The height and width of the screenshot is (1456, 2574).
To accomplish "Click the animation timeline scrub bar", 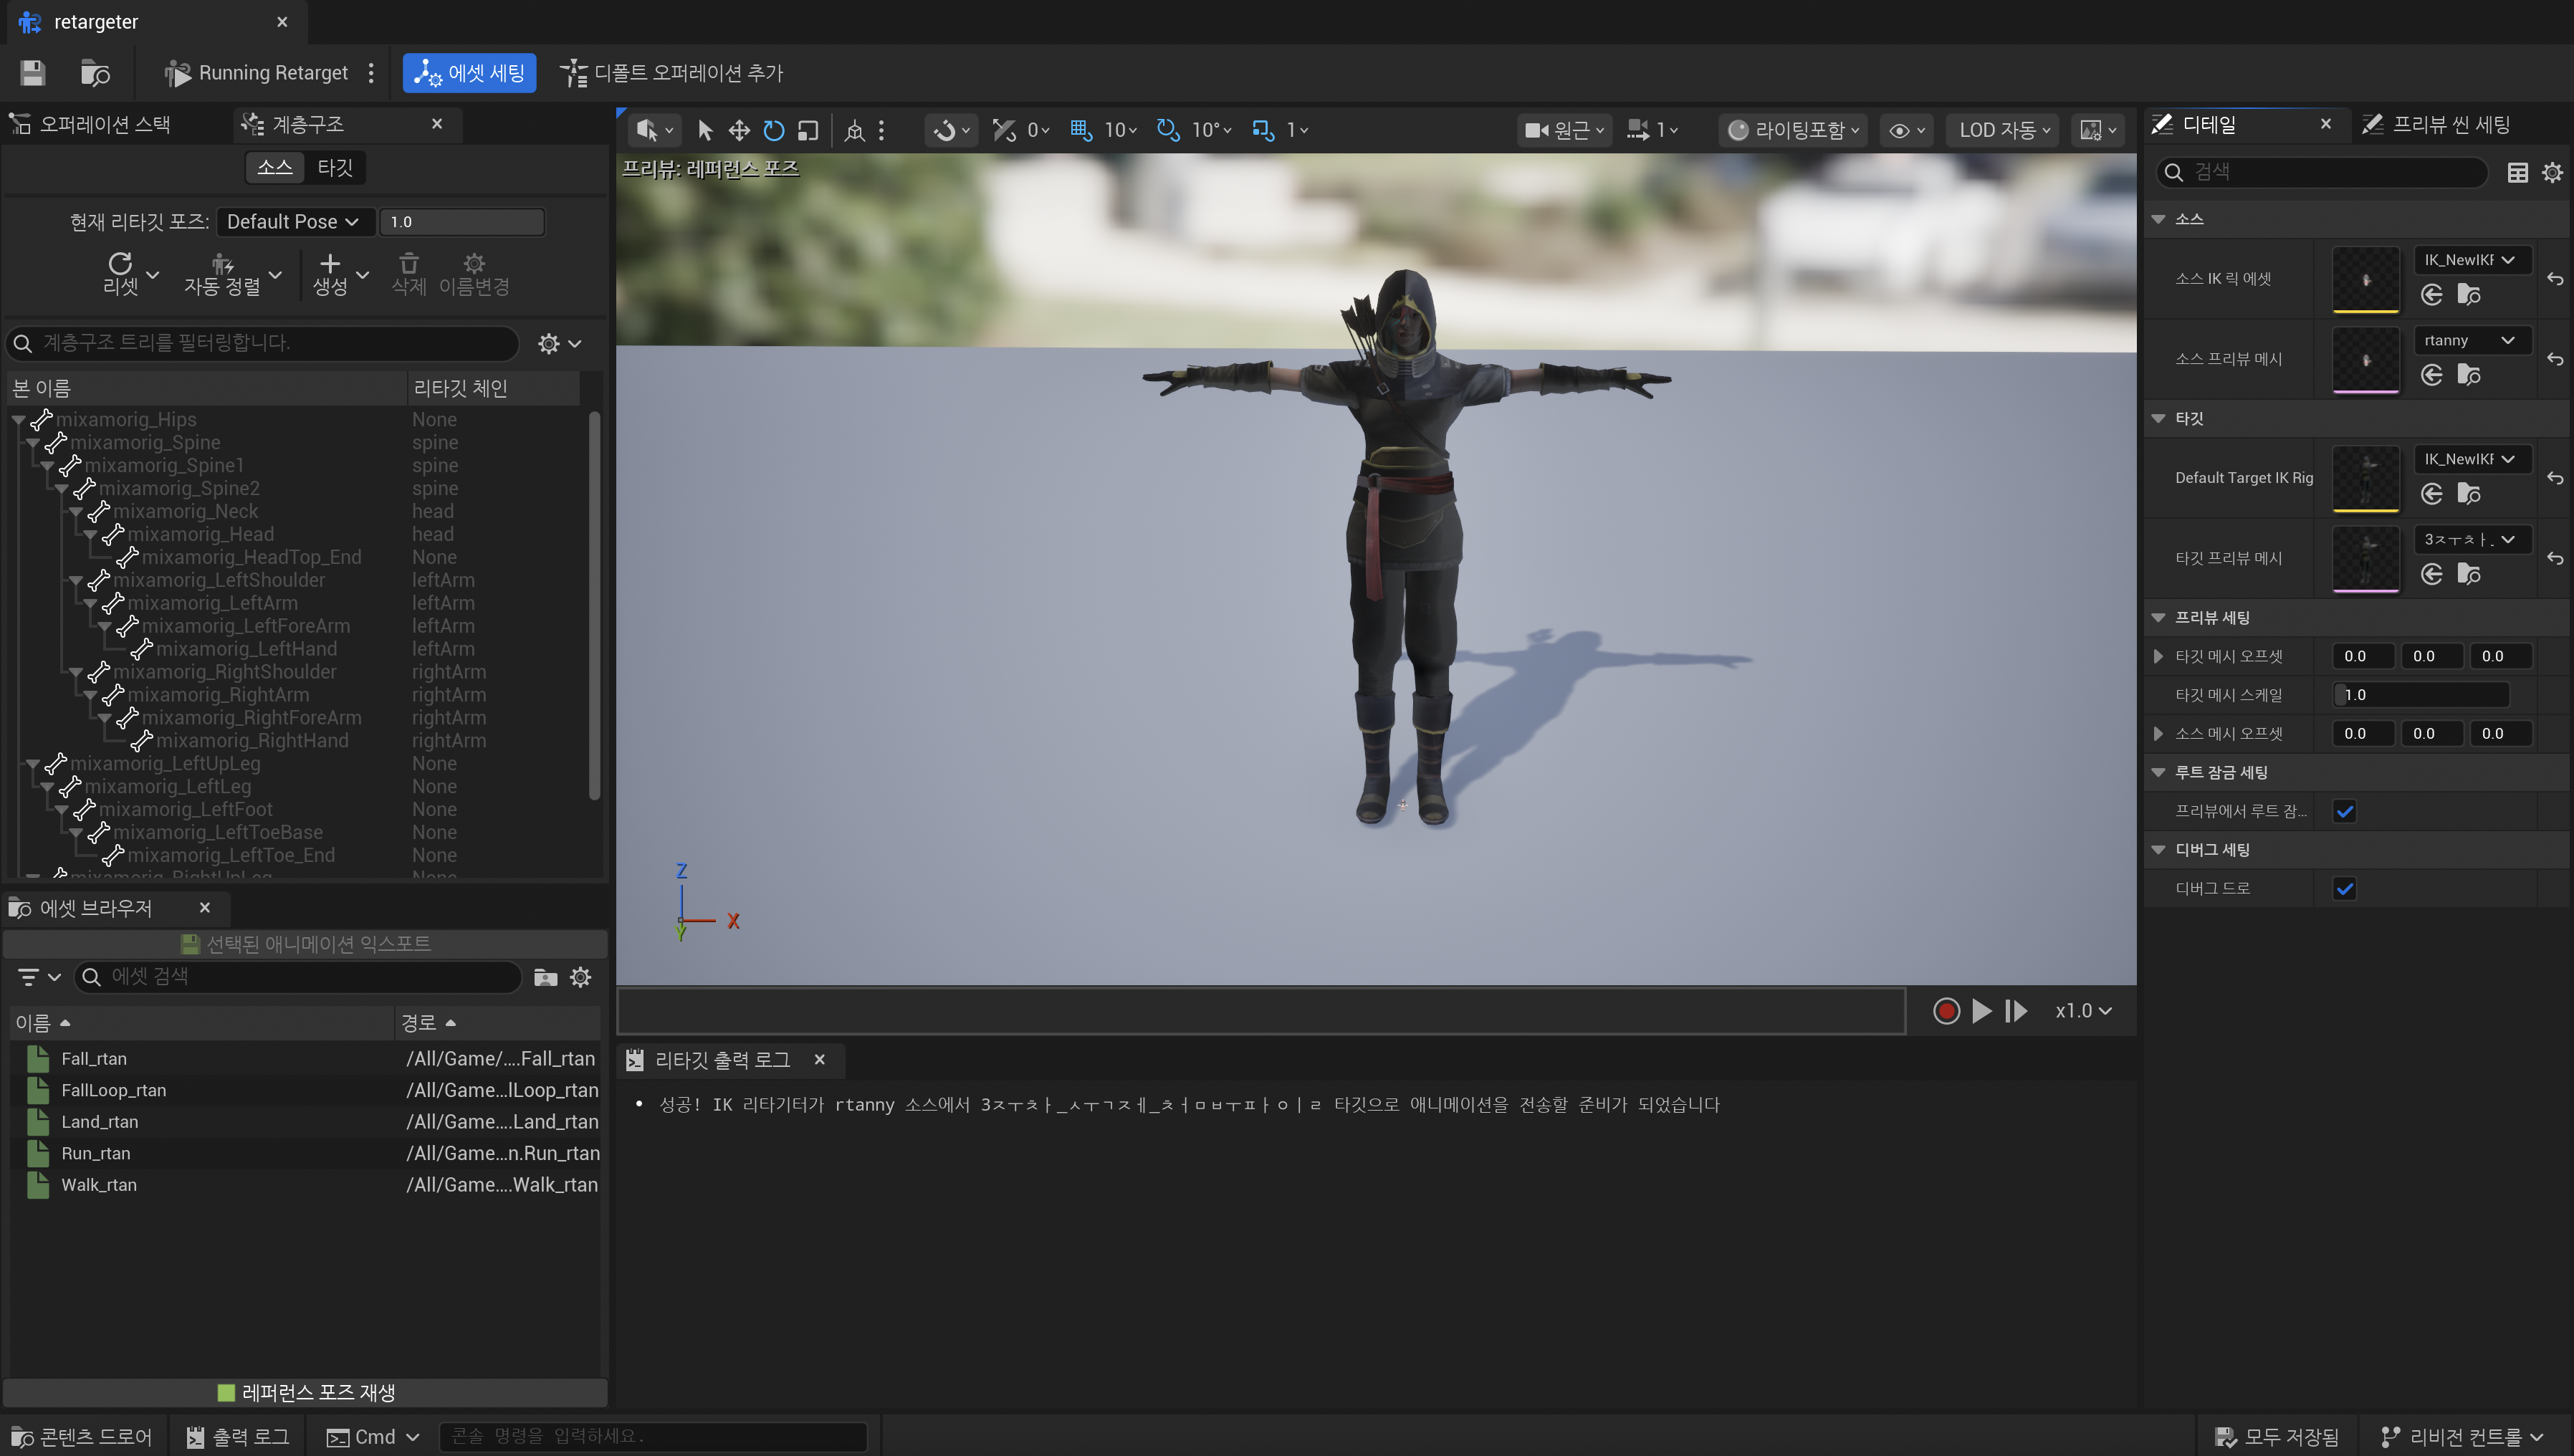I will click(1261, 1011).
